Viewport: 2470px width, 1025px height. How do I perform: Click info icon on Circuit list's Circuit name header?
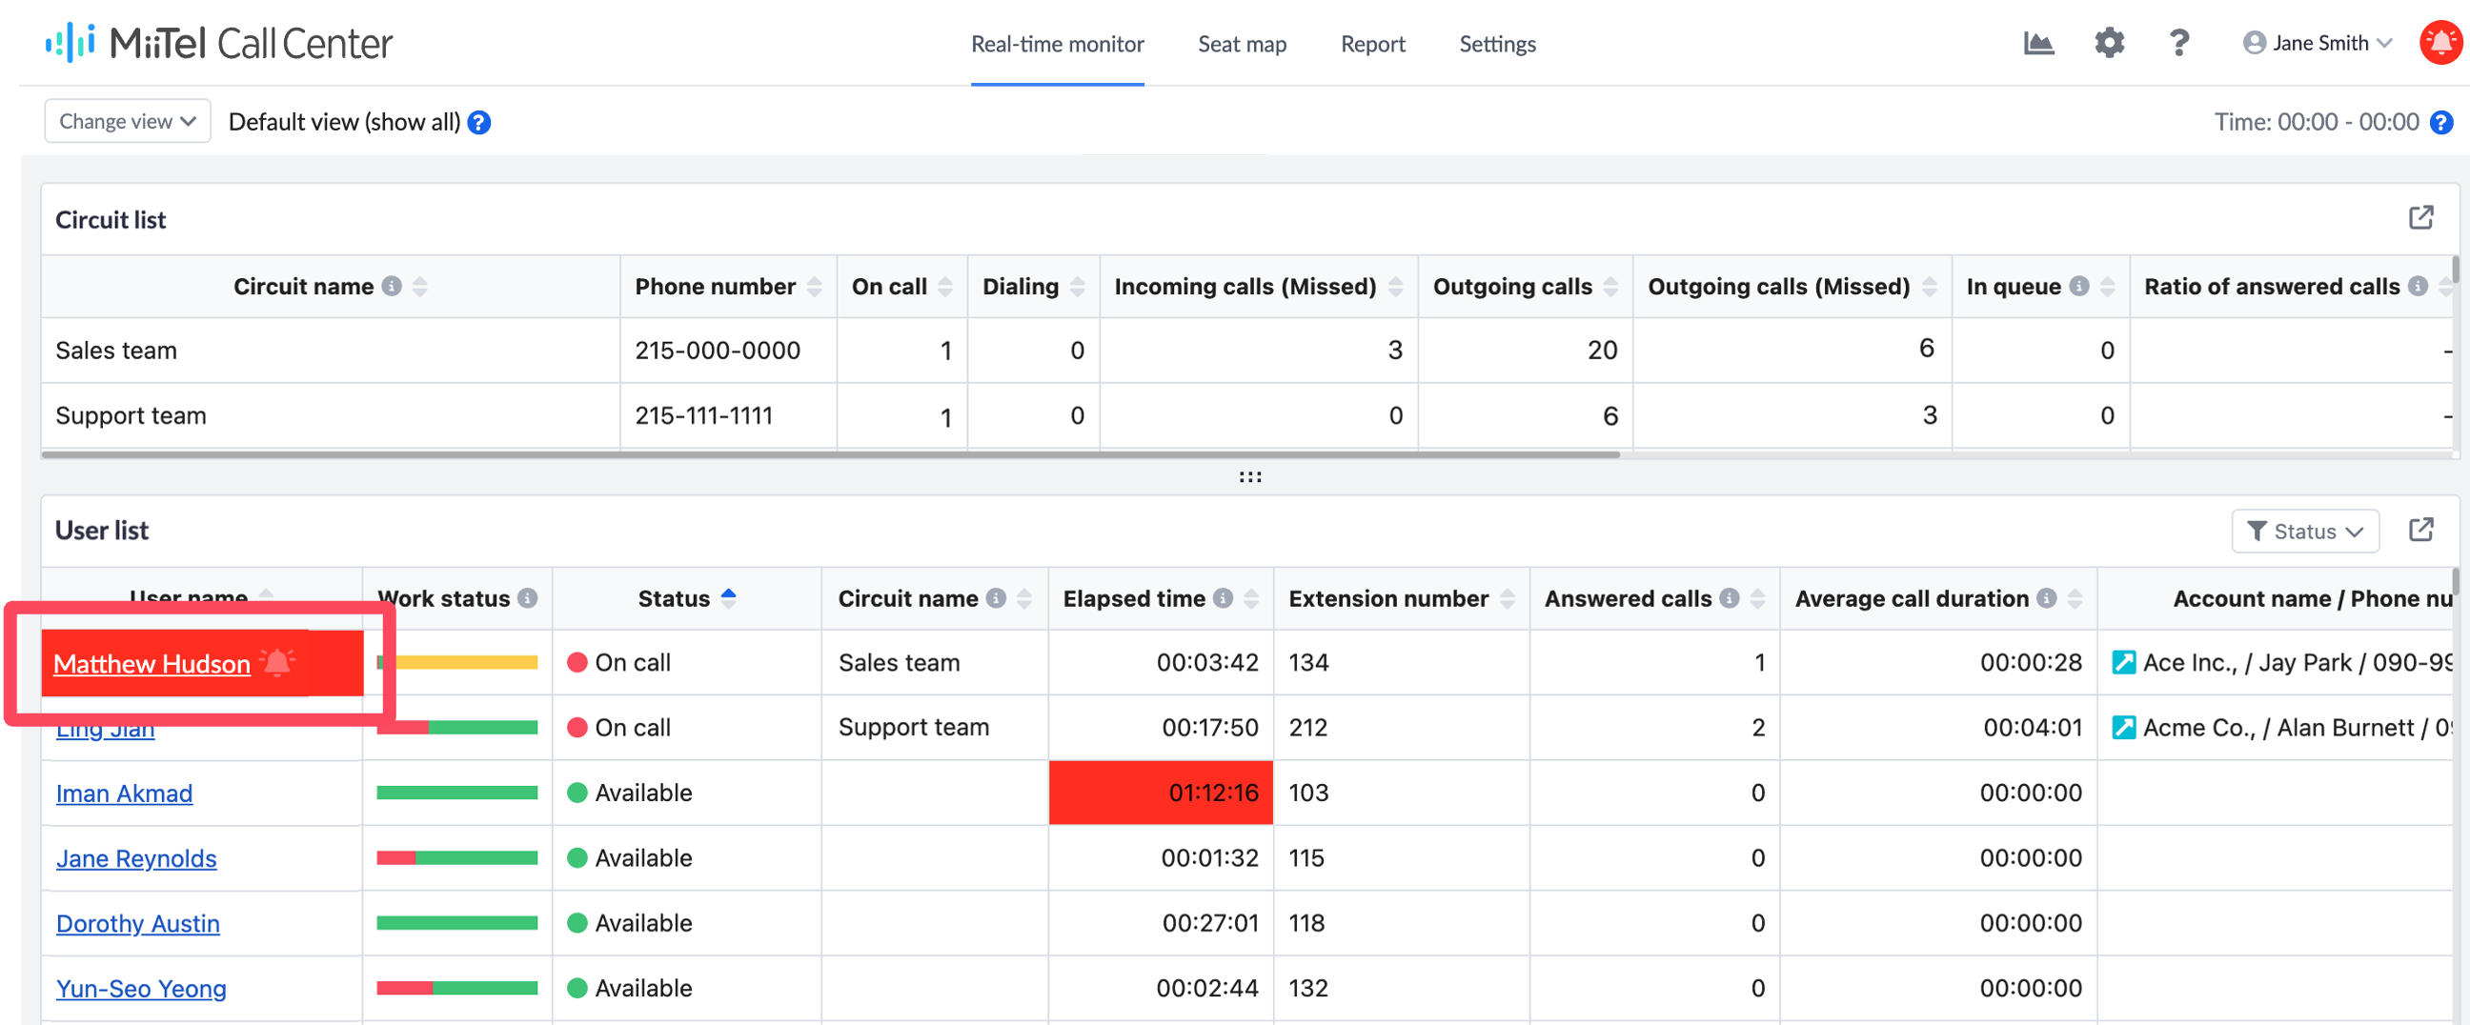[392, 286]
